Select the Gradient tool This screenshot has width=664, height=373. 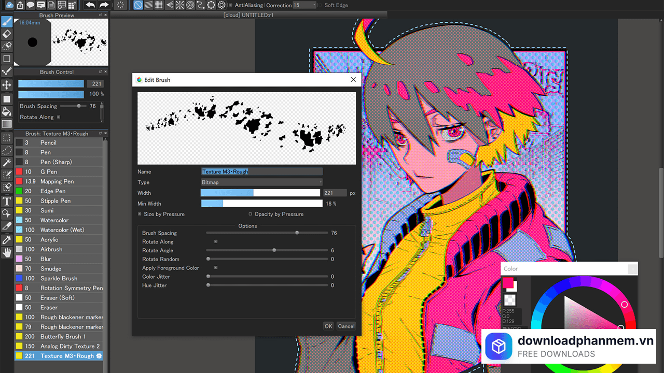7,124
